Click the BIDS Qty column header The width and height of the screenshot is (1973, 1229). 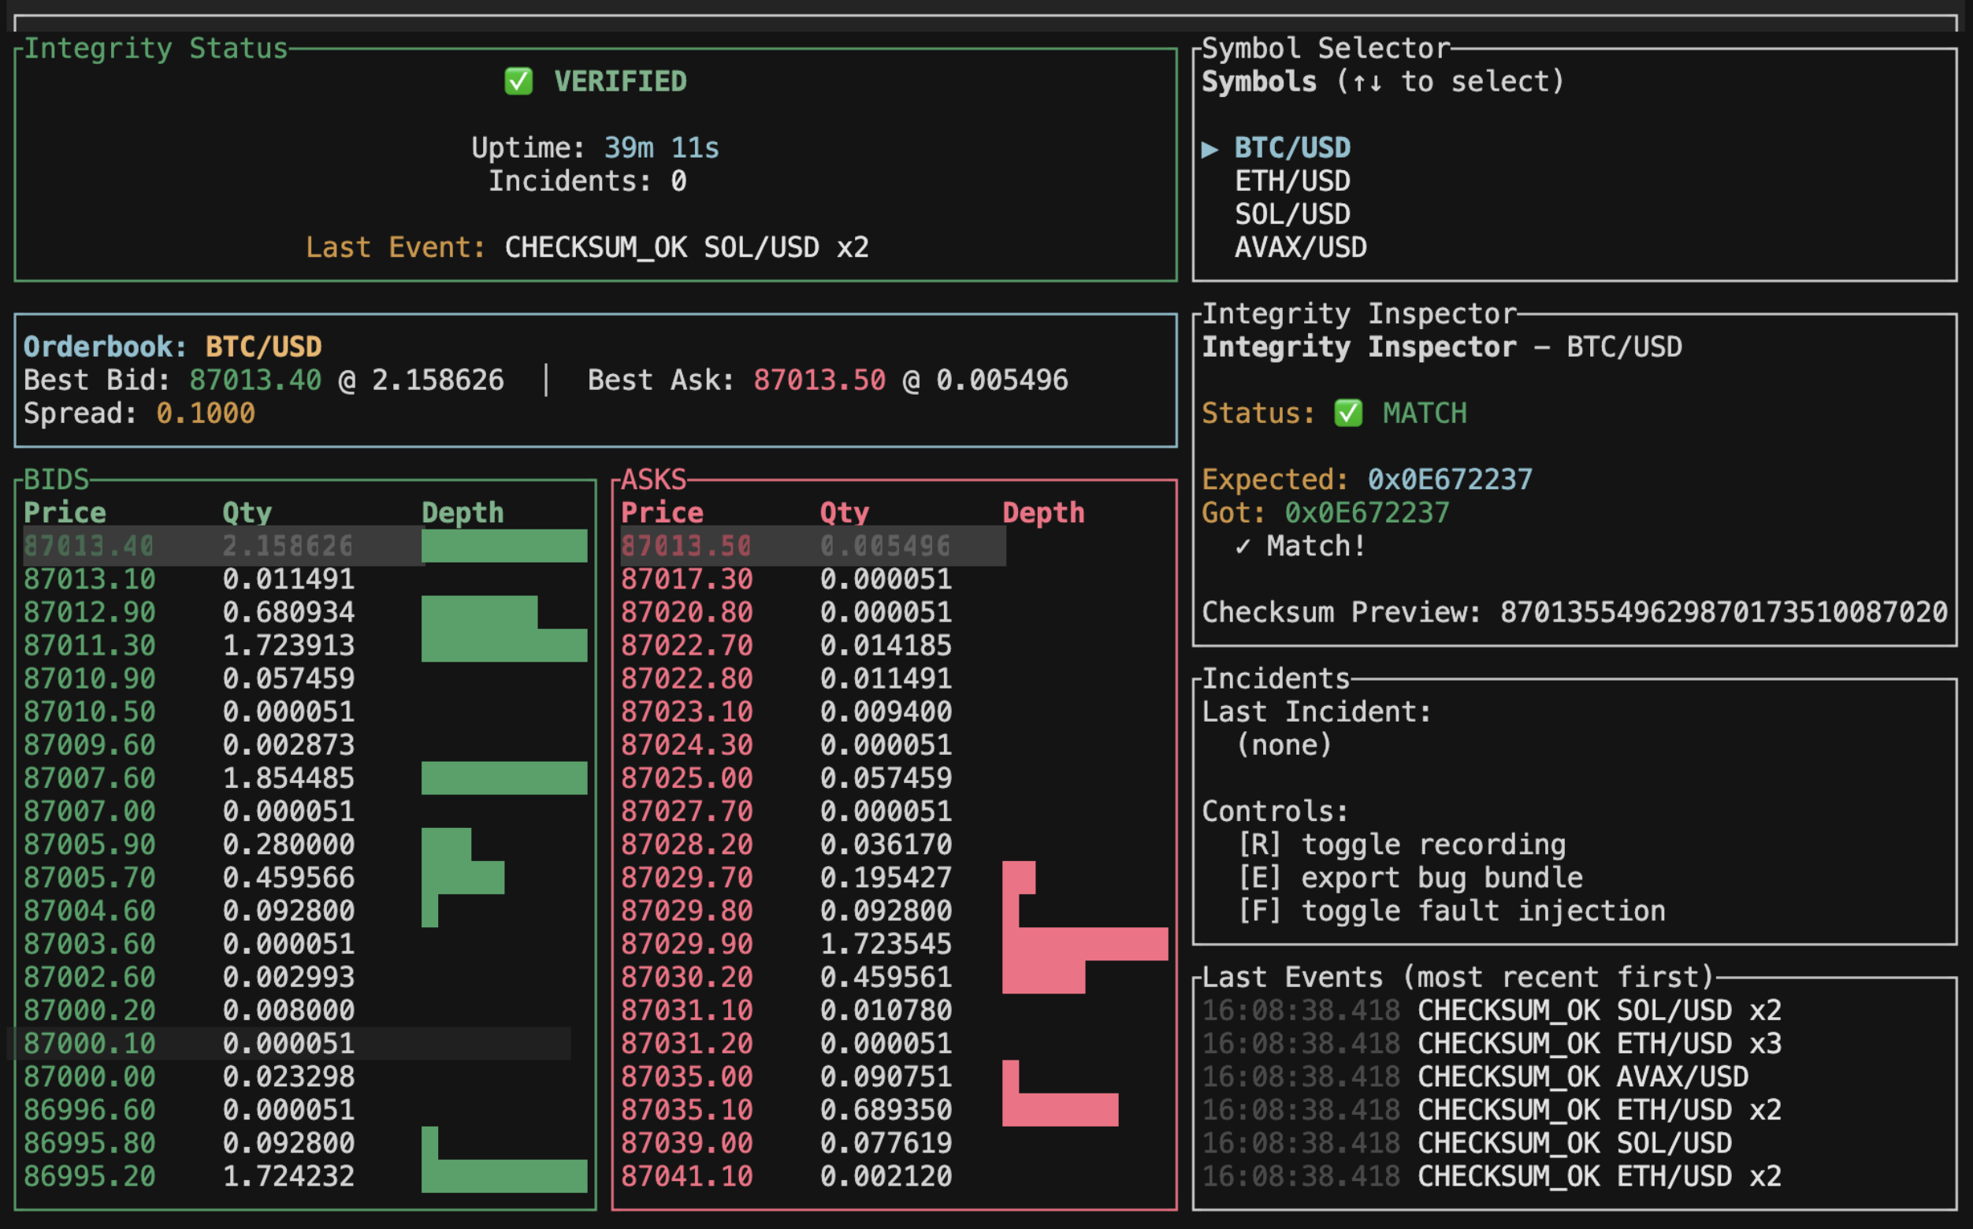tap(247, 513)
